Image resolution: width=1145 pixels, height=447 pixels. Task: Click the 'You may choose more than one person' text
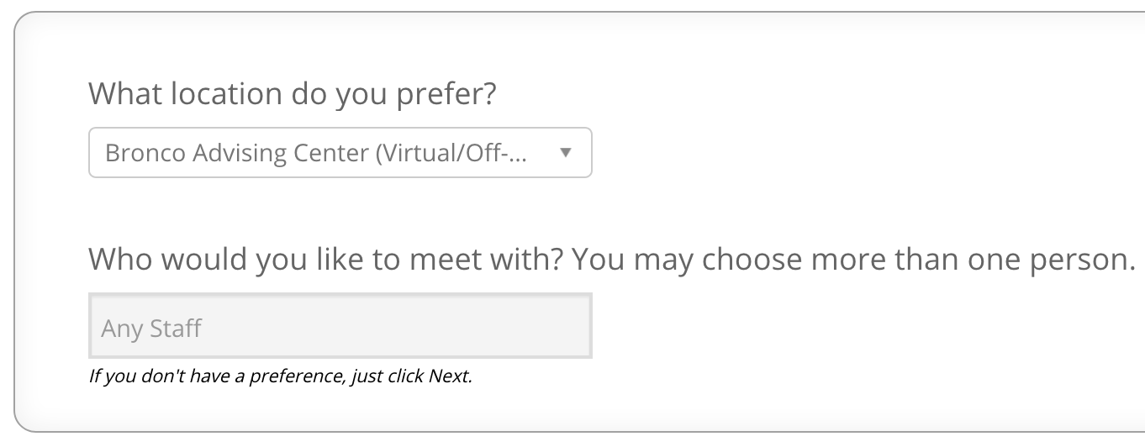coord(853,259)
